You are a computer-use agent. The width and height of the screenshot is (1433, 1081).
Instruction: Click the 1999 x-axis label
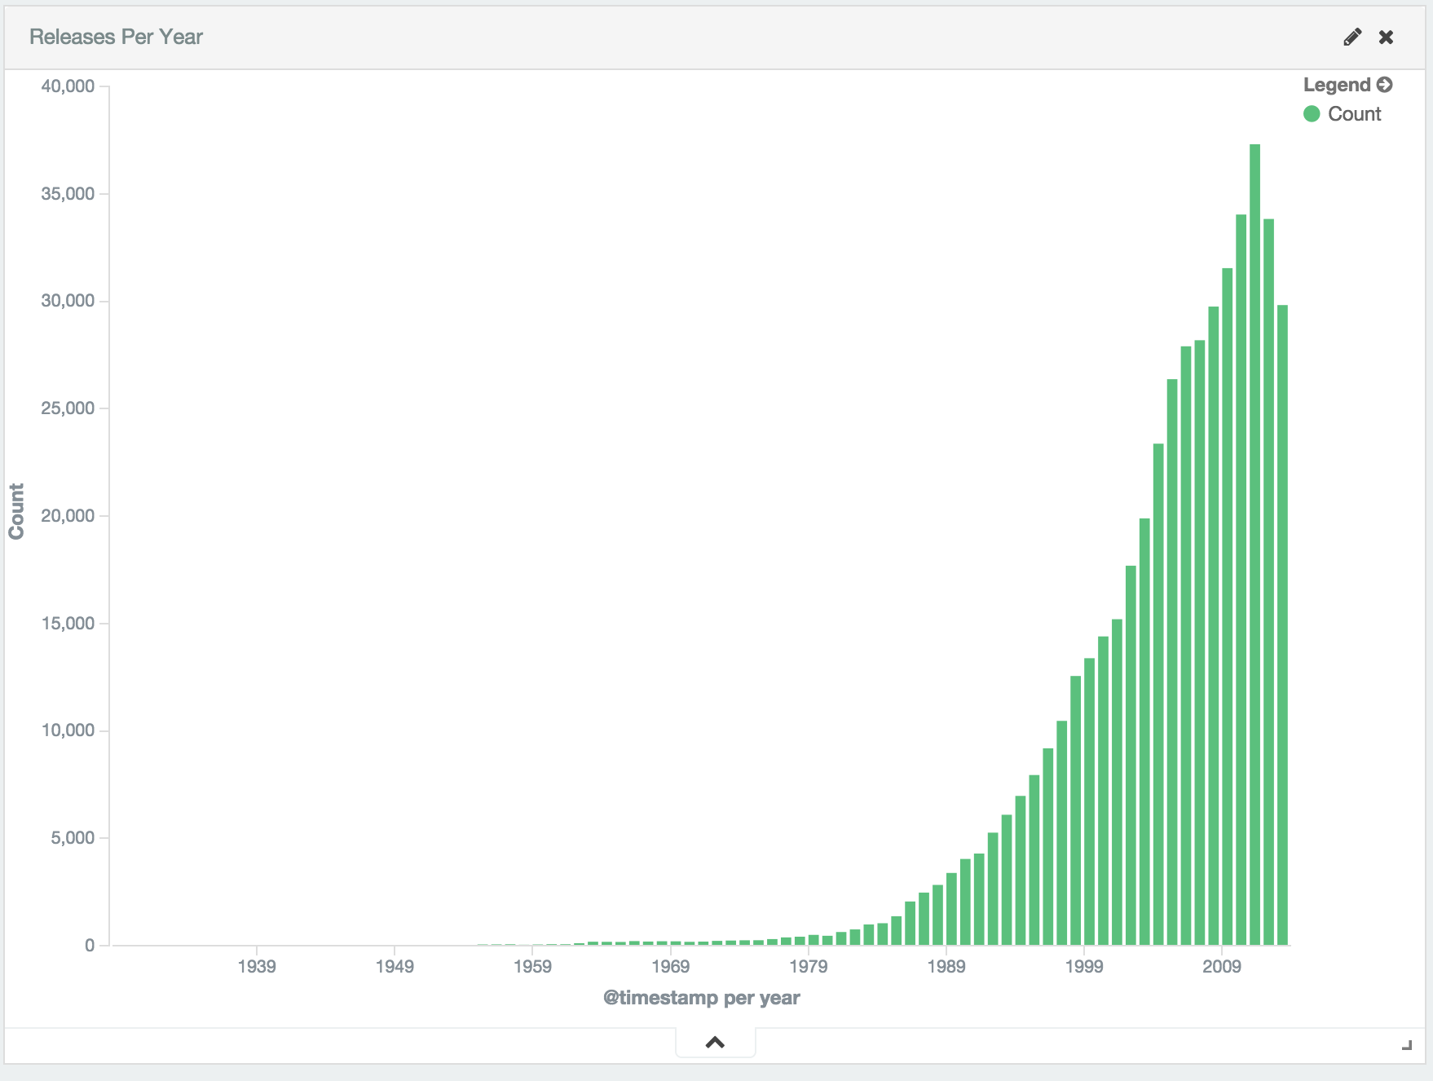1083,966
